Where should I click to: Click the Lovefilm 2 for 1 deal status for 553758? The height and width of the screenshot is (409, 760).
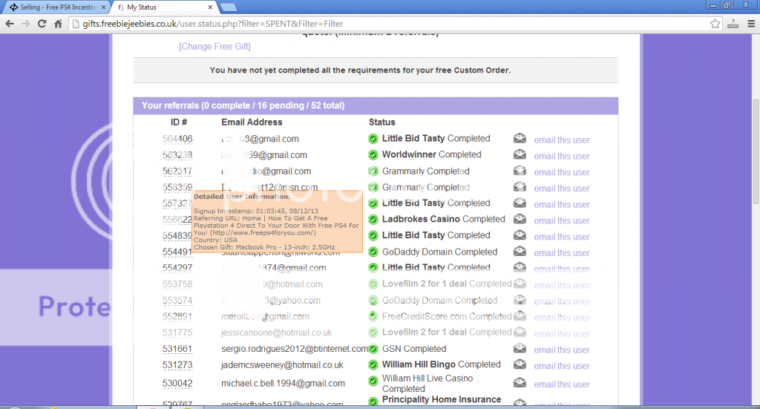(x=446, y=284)
